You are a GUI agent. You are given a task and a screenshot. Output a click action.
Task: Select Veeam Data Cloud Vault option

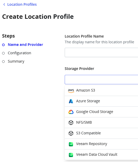click(x=101, y=154)
